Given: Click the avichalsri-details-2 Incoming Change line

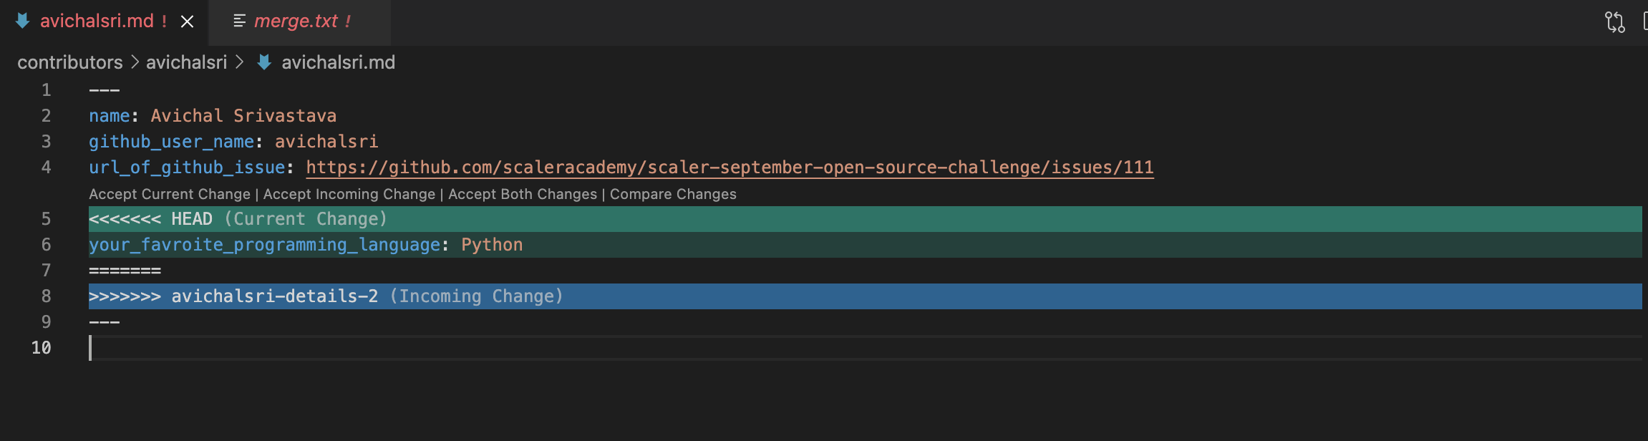Looking at the screenshot, I should click(865, 296).
